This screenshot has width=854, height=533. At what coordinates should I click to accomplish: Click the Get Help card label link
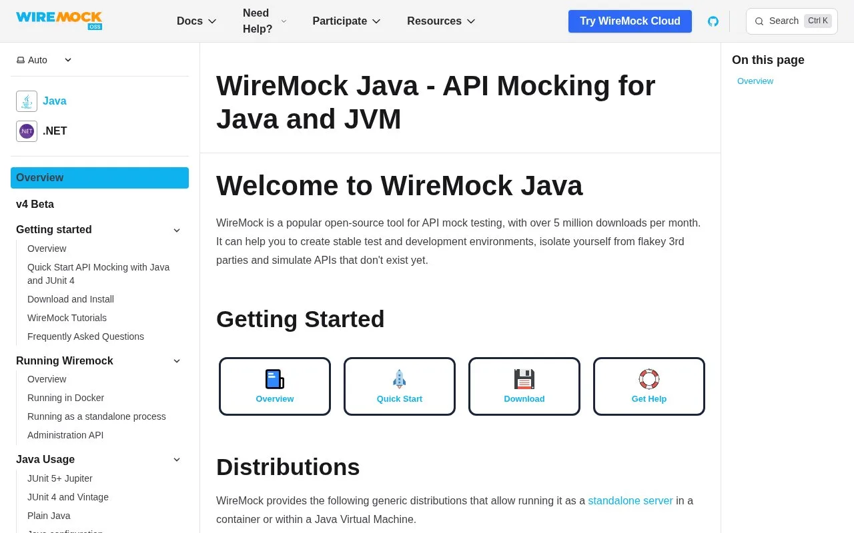pyautogui.click(x=649, y=399)
